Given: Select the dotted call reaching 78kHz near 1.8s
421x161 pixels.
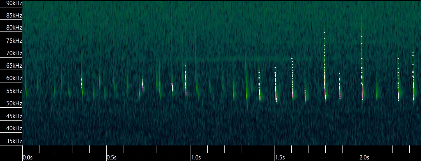Looking at the screenshot, I should 325,66.
